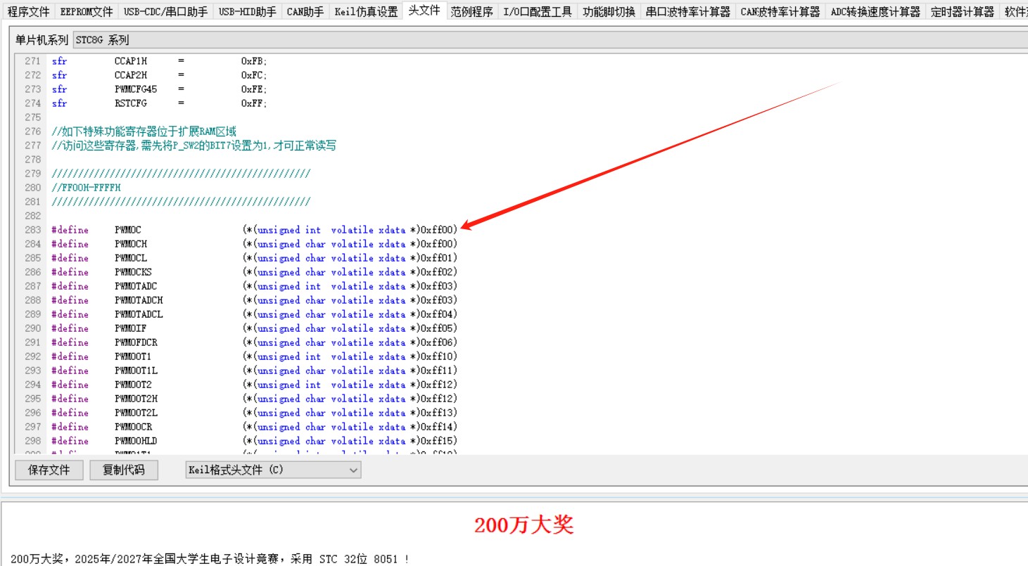Click the PWM00T1 define on line 292
Image resolution: width=1028 pixels, height=566 pixels.
pos(133,356)
